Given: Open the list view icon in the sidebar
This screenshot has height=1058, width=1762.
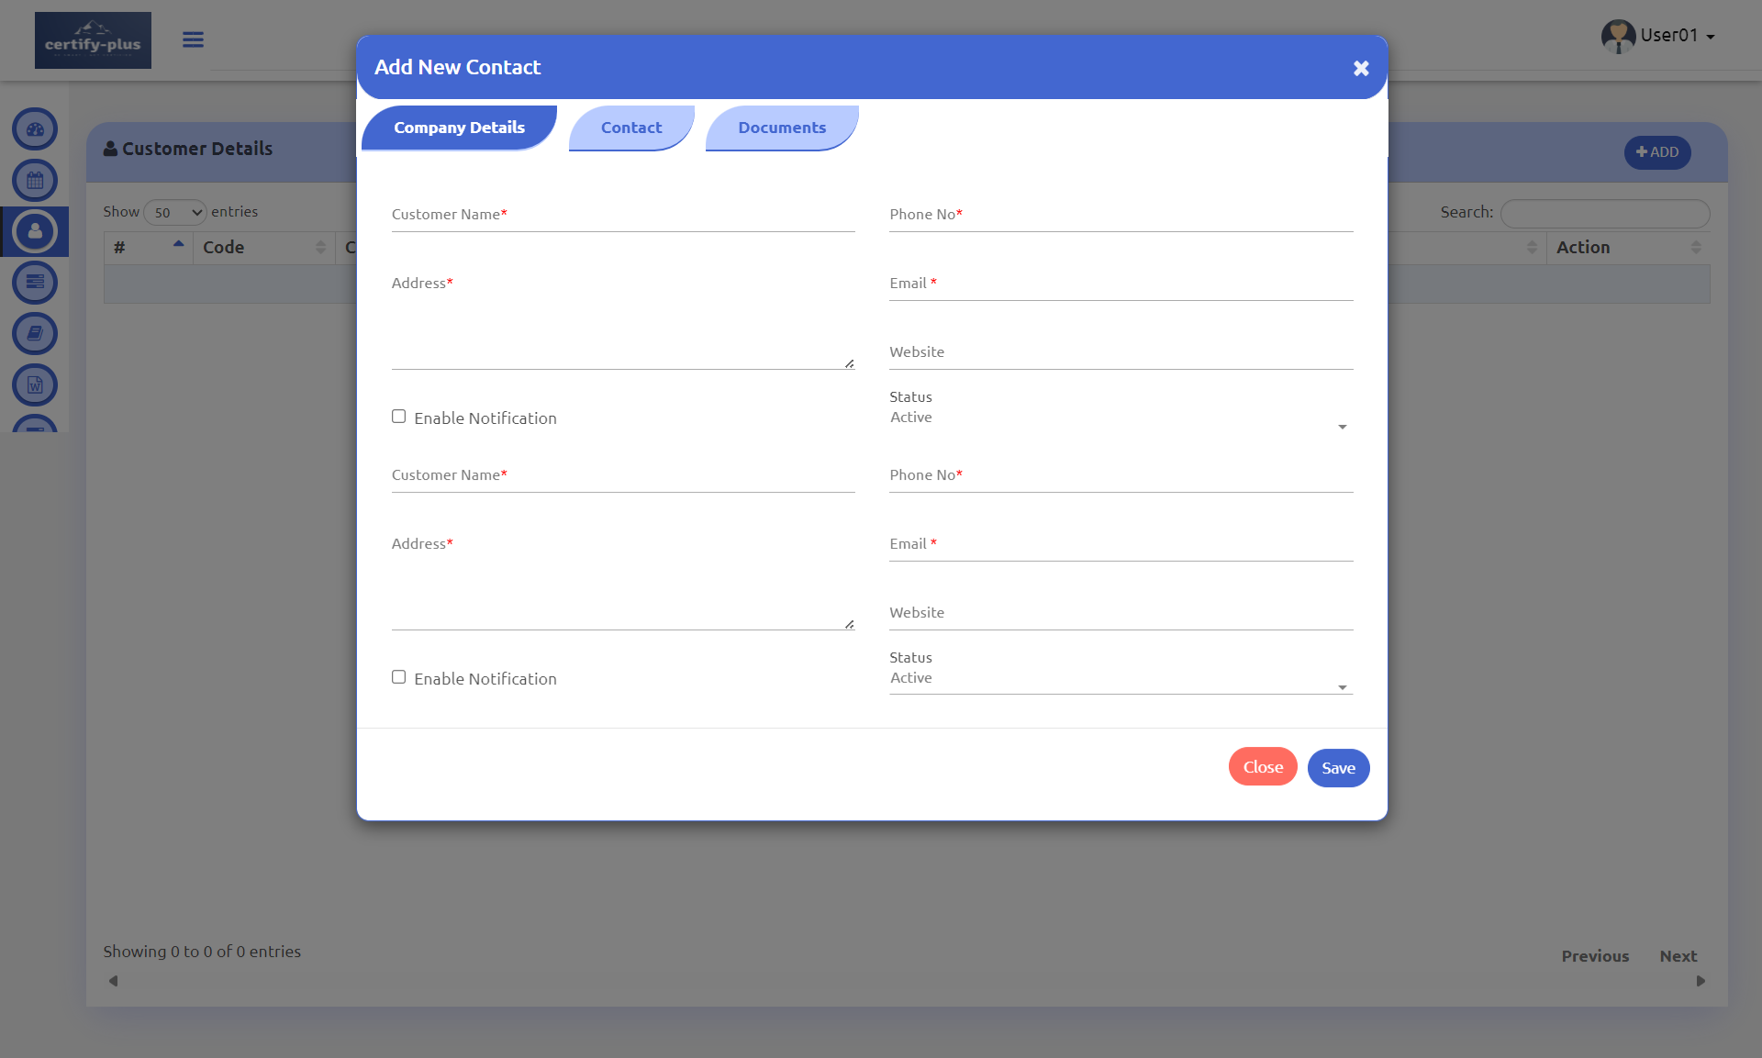Looking at the screenshot, I should [34, 283].
